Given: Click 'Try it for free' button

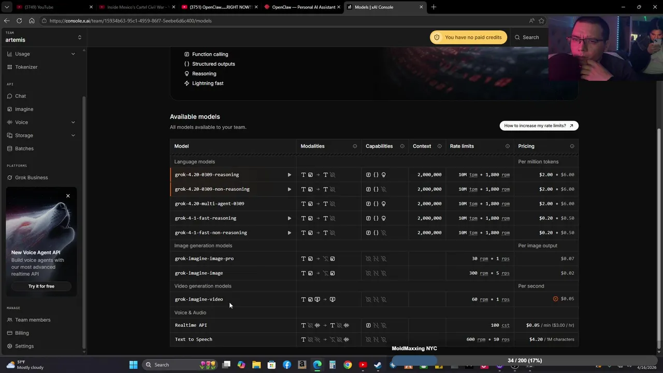Looking at the screenshot, I should tap(41, 286).
